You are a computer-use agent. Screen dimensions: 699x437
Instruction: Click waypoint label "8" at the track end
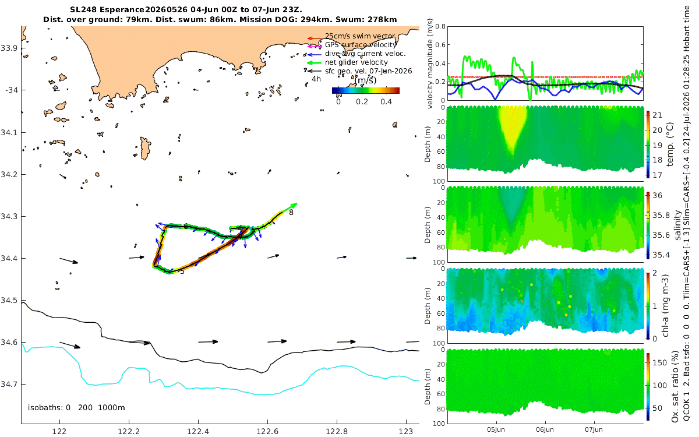(291, 213)
